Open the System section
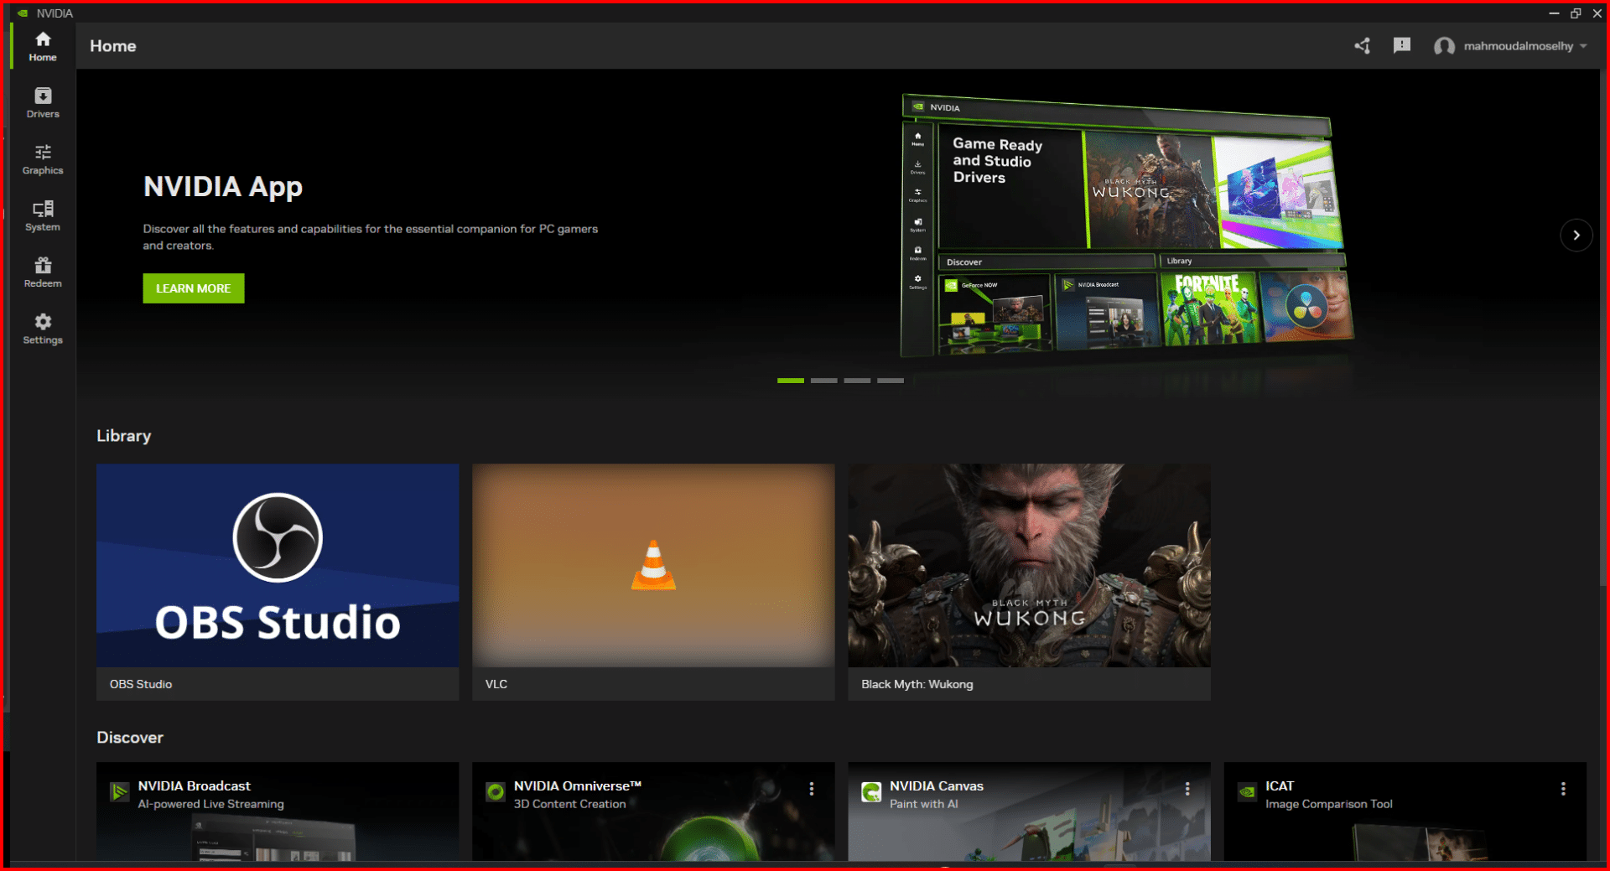The height and width of the screenshot is (871, 1610). click(x=43, y=216)
